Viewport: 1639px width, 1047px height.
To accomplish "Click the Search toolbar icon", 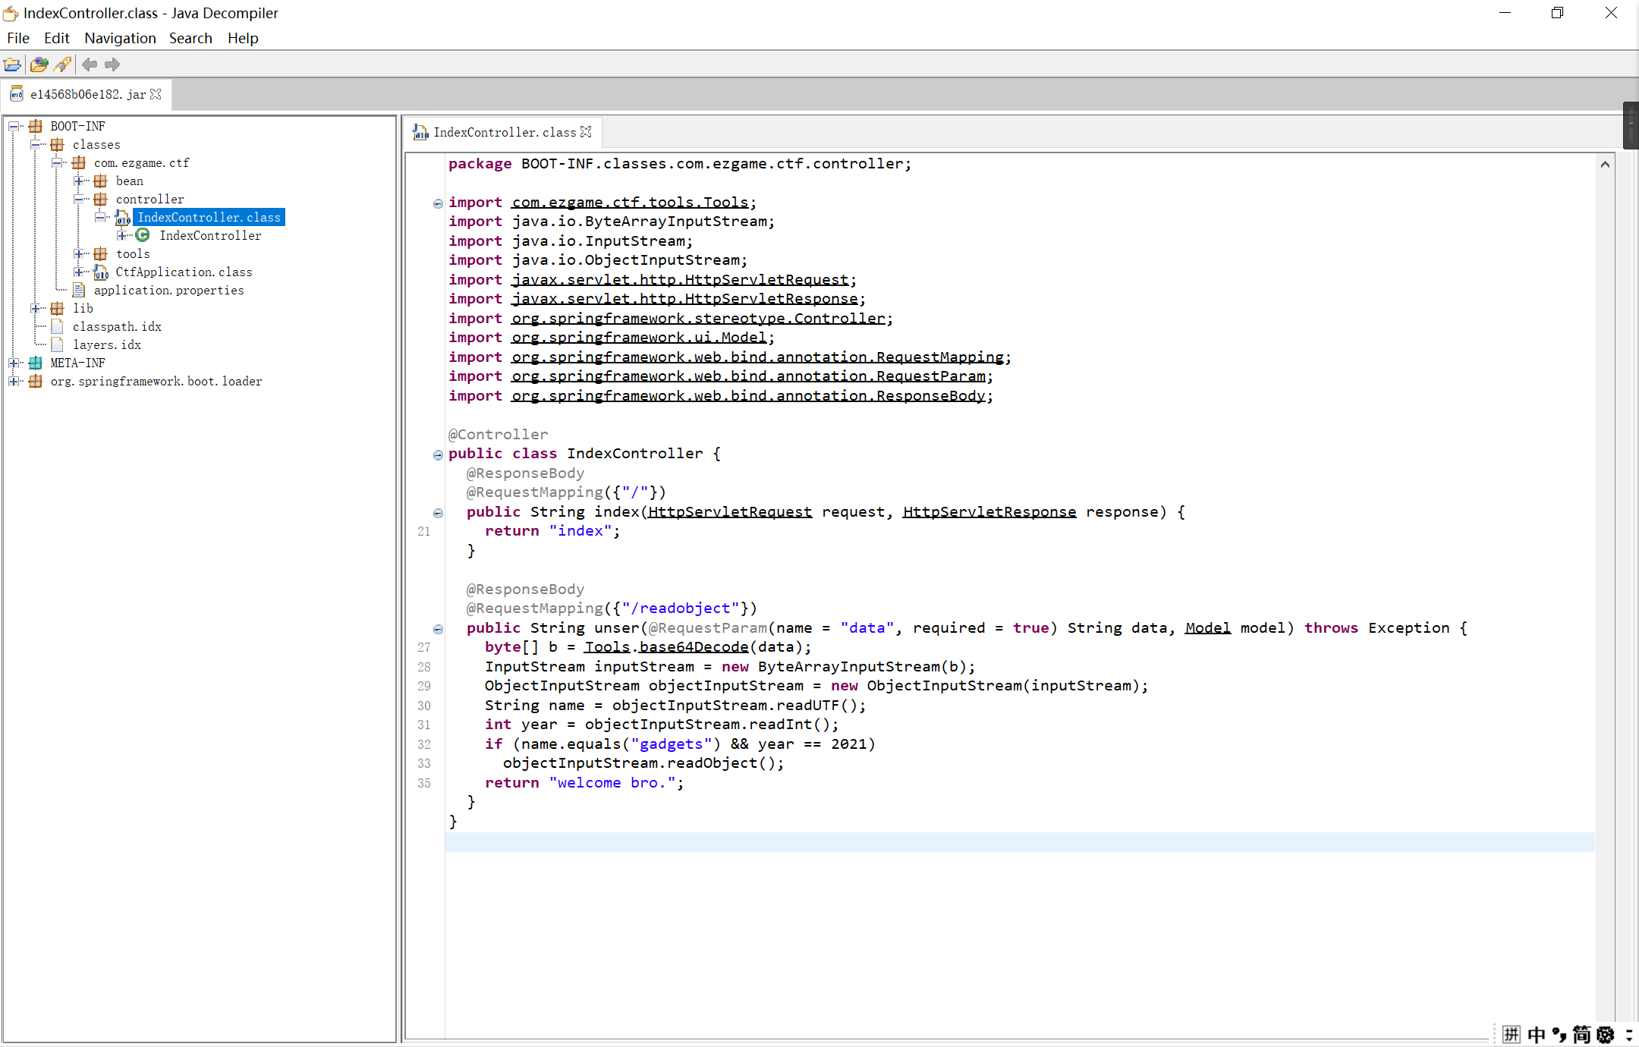I will 64,64.
